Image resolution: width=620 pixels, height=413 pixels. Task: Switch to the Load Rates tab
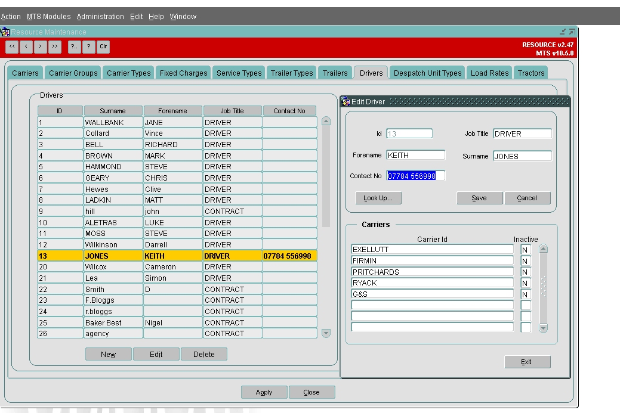tap(489, 73)
